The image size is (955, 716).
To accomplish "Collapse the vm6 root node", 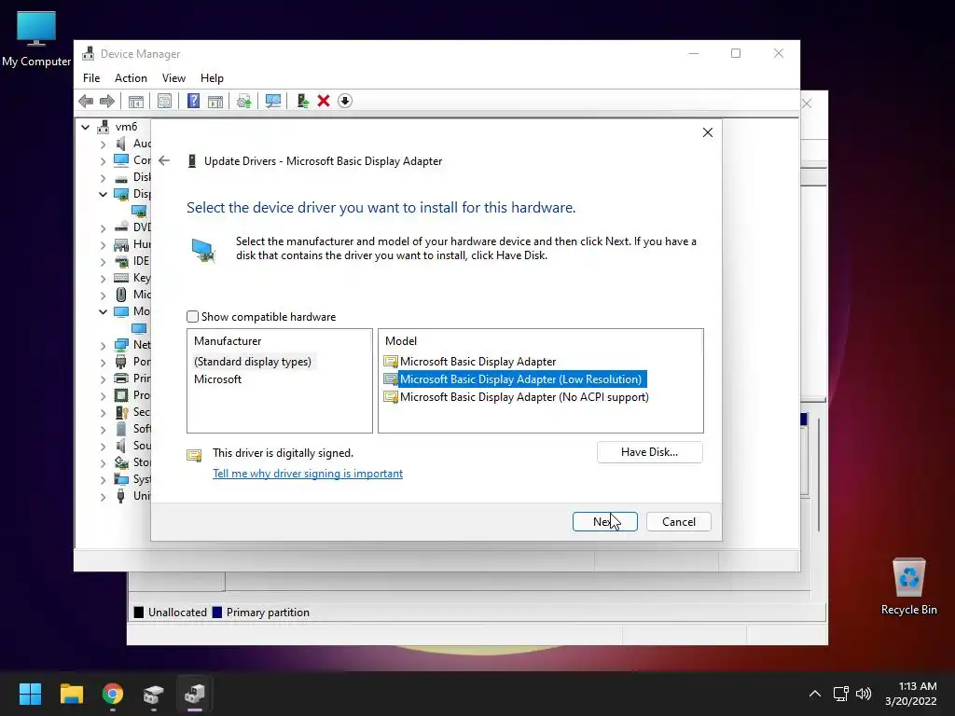I will [85, 127].
